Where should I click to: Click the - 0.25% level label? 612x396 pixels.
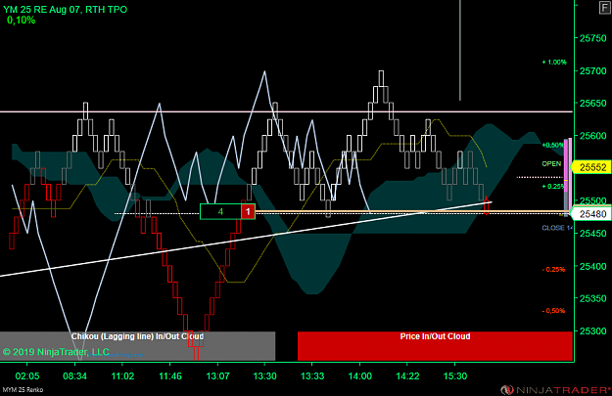(x=553, y=269)
